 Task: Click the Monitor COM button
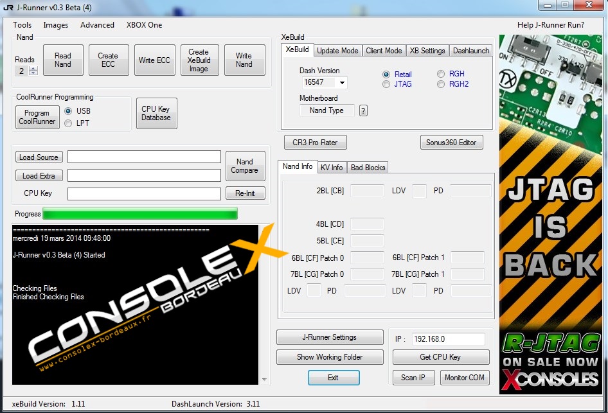coord(465,378)
